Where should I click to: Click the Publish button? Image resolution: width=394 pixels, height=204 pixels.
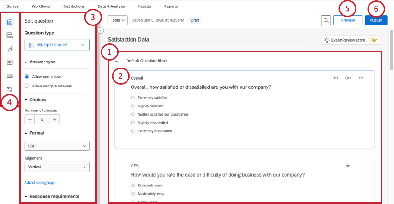point(376,20)
